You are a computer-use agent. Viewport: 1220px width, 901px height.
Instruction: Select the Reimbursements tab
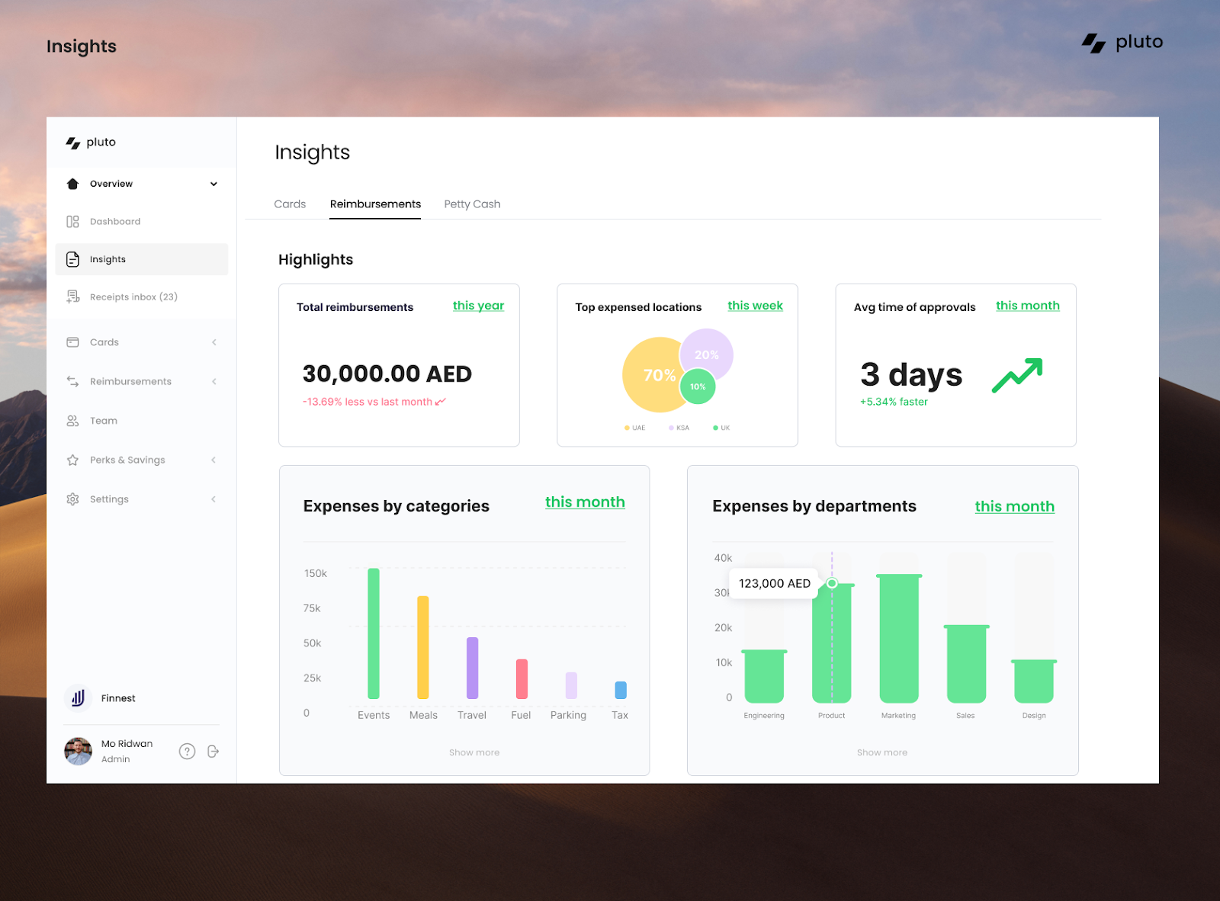click(x=375, y=204)
